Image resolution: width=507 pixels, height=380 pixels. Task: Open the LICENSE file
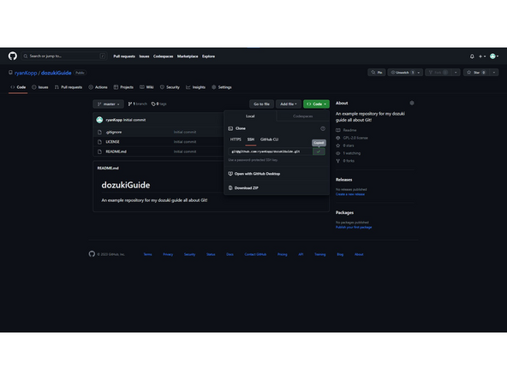click(x=112, y=142)
